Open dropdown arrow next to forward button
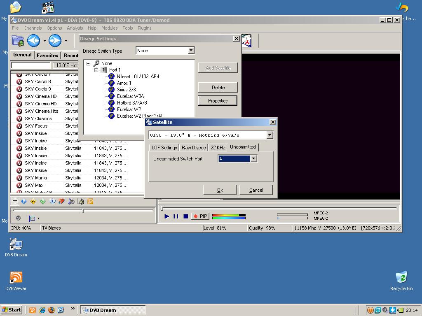 [66, 41]
